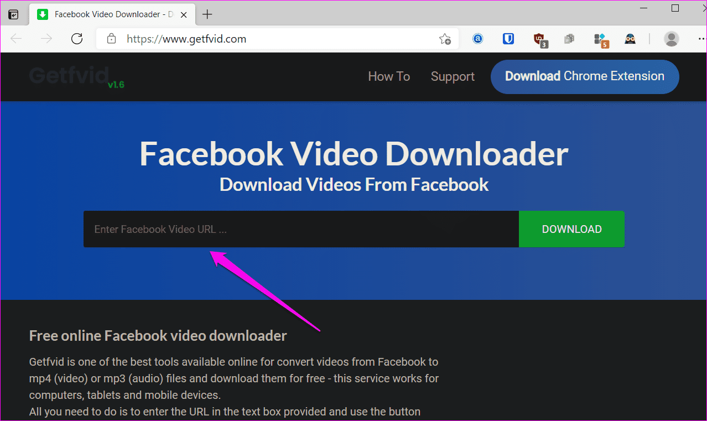Open the Bitwarden extension

pyautogui.click(x=508, y=39)
